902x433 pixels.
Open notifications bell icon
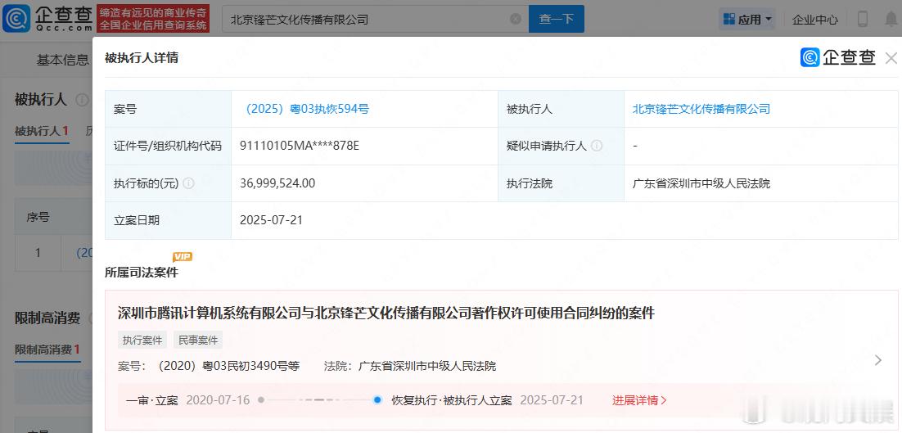891,19
